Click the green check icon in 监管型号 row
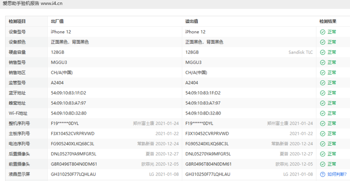Image resolution: width=350 pixels, height=181 pixels. pos(322,83)
